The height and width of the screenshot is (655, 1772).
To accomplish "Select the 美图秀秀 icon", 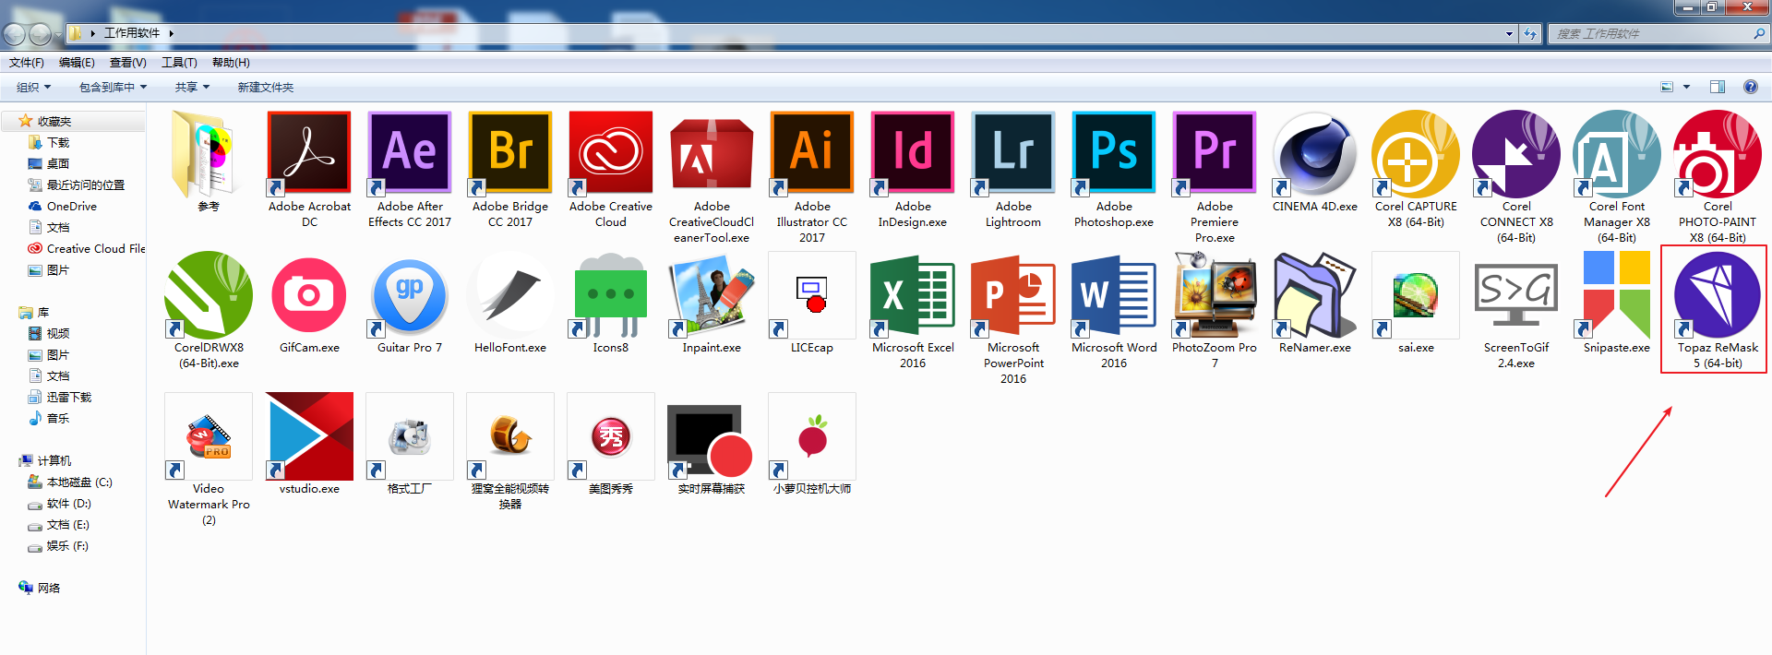I will coord(611,435).
